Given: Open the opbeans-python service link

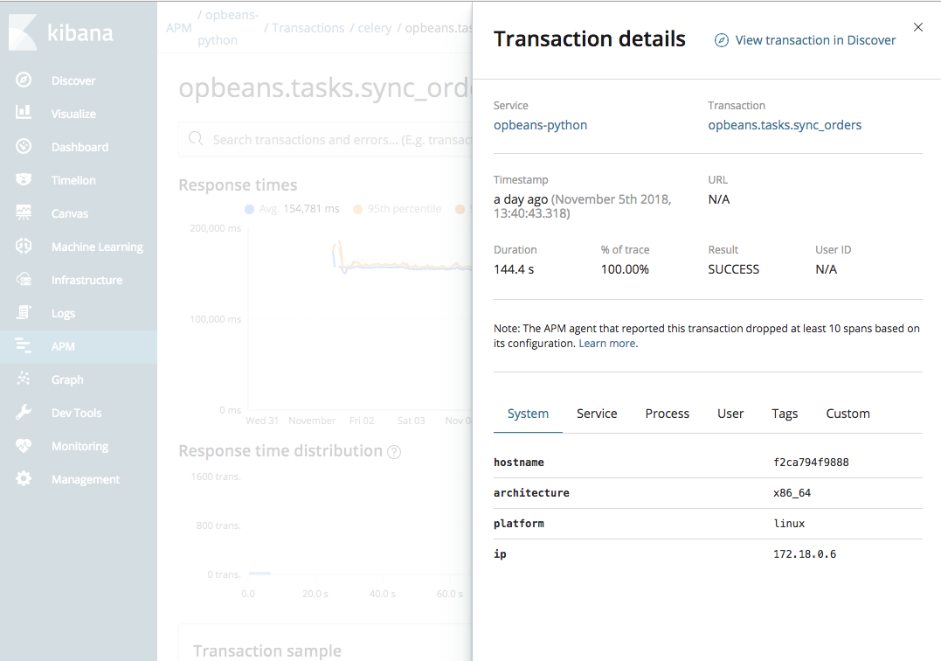Looking at the screenshot, I should [540, 125].
